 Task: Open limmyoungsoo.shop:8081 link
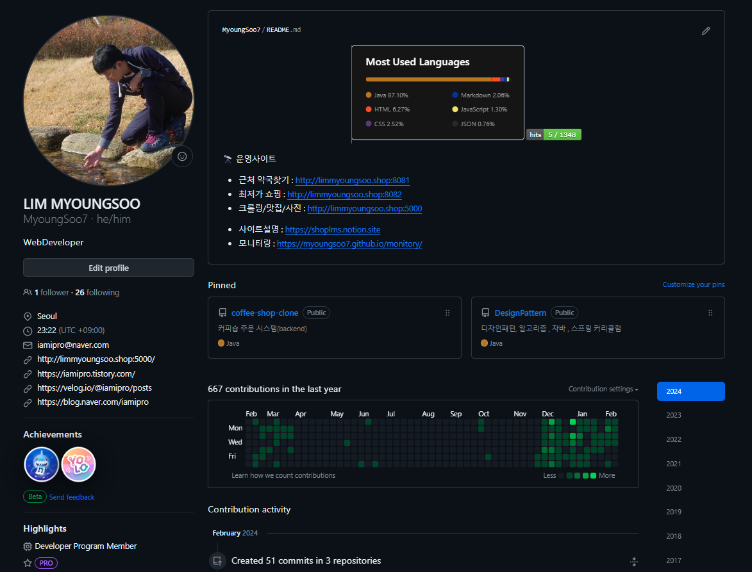coord(353,181)
